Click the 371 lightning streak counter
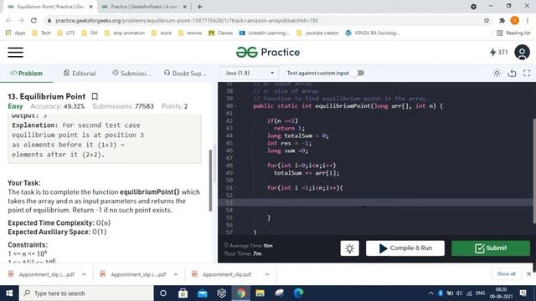This screenshot has width=536, height=301. point(499,52)
